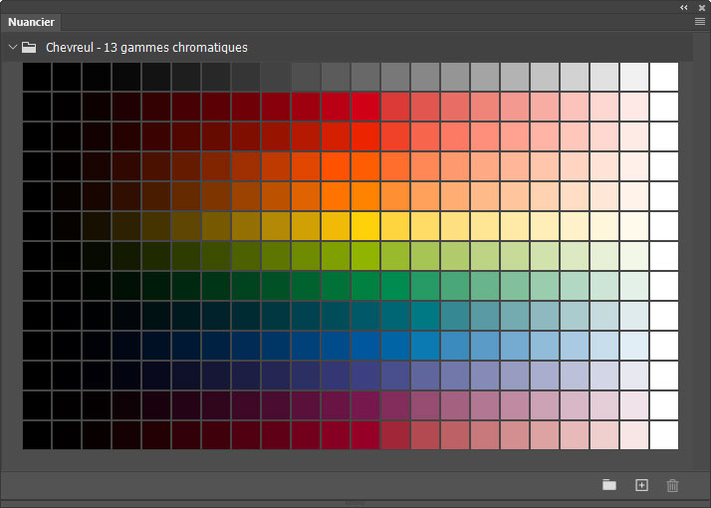Select the Nuancier tab
Viewport: 711px width, 508px height.
(32, 22)
